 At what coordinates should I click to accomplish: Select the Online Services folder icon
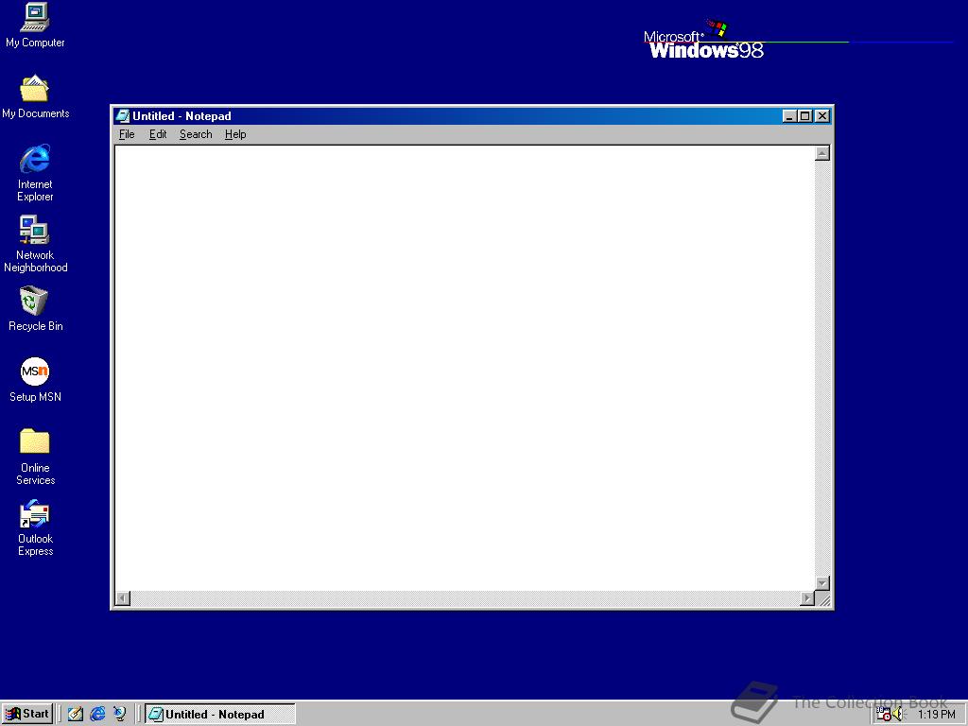click(35, 457)
